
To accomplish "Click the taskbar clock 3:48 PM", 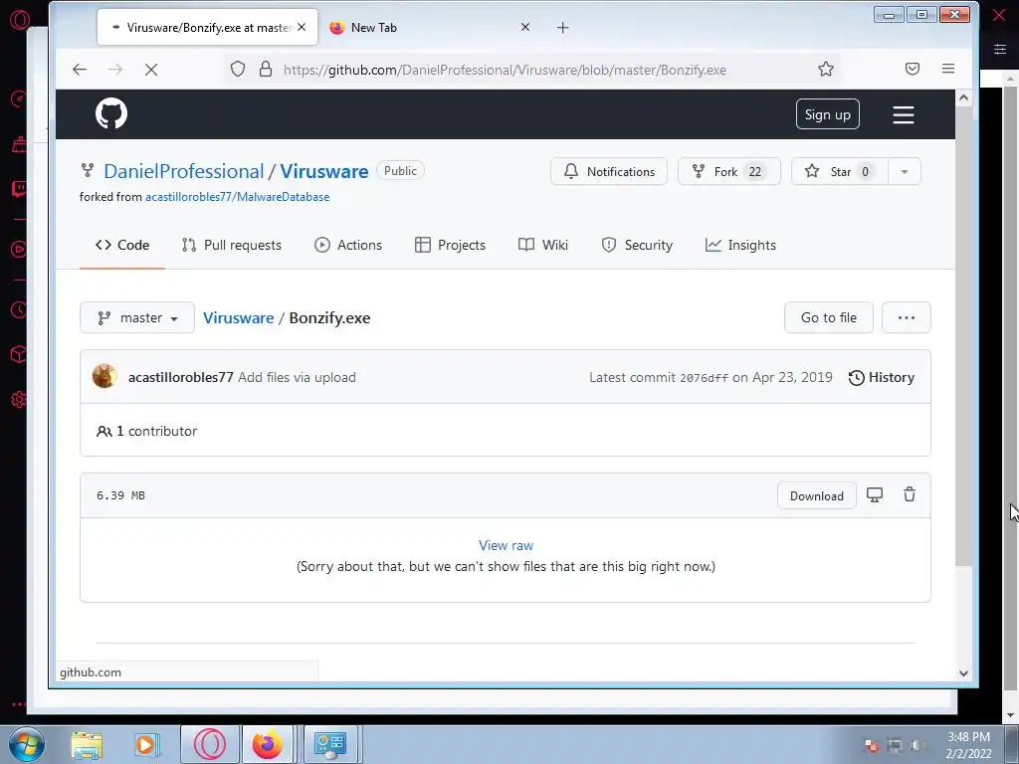I will [x=968, y=737].
